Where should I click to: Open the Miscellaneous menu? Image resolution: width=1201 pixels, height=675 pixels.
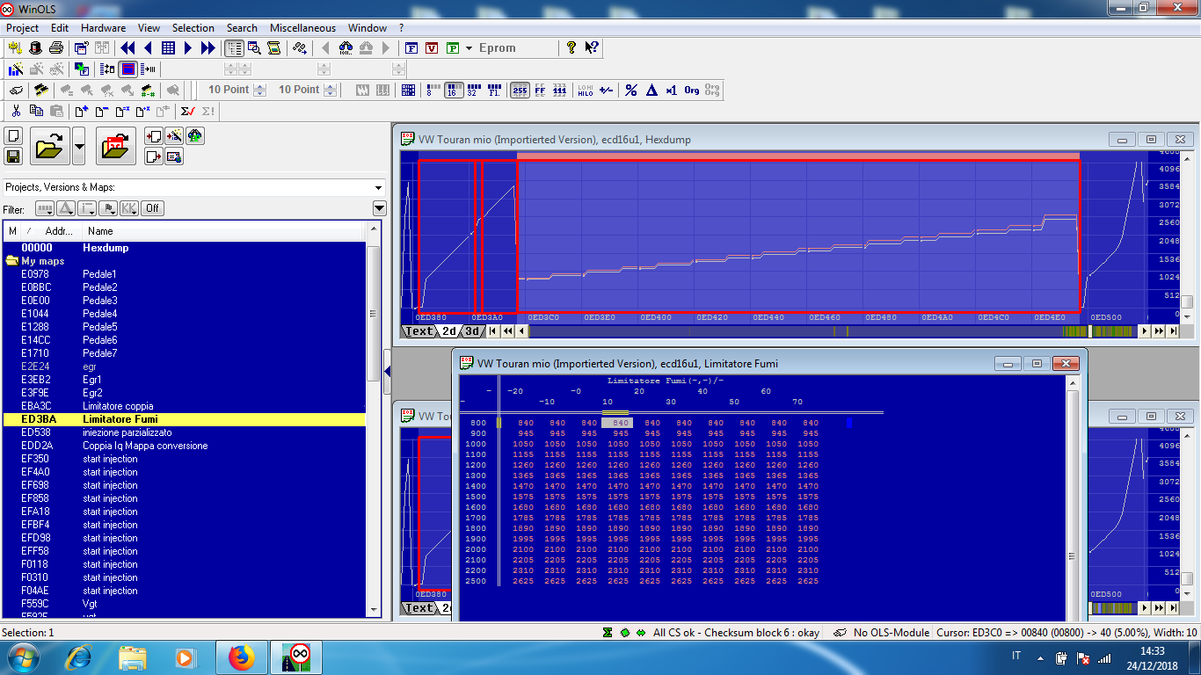(303, 28)
